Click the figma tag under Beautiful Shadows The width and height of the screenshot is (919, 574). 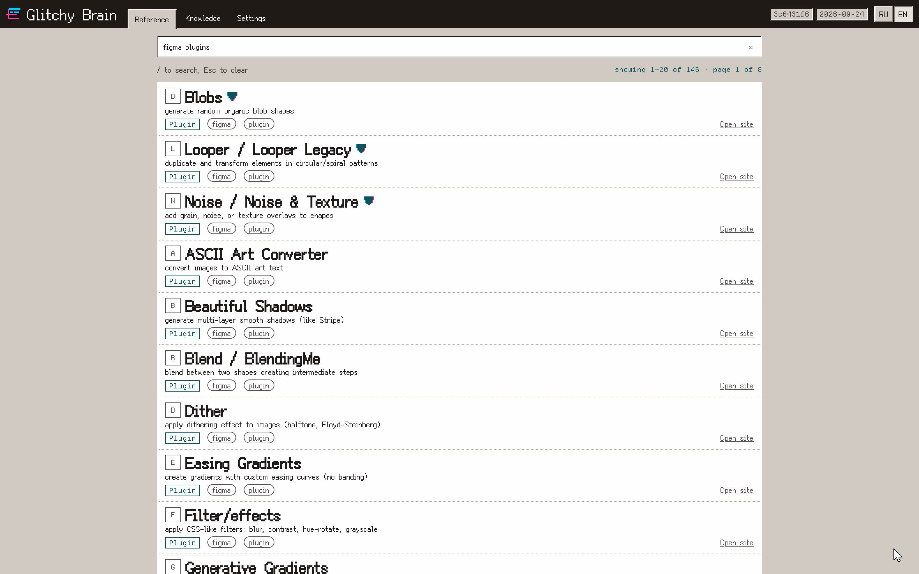click(221, 333)
